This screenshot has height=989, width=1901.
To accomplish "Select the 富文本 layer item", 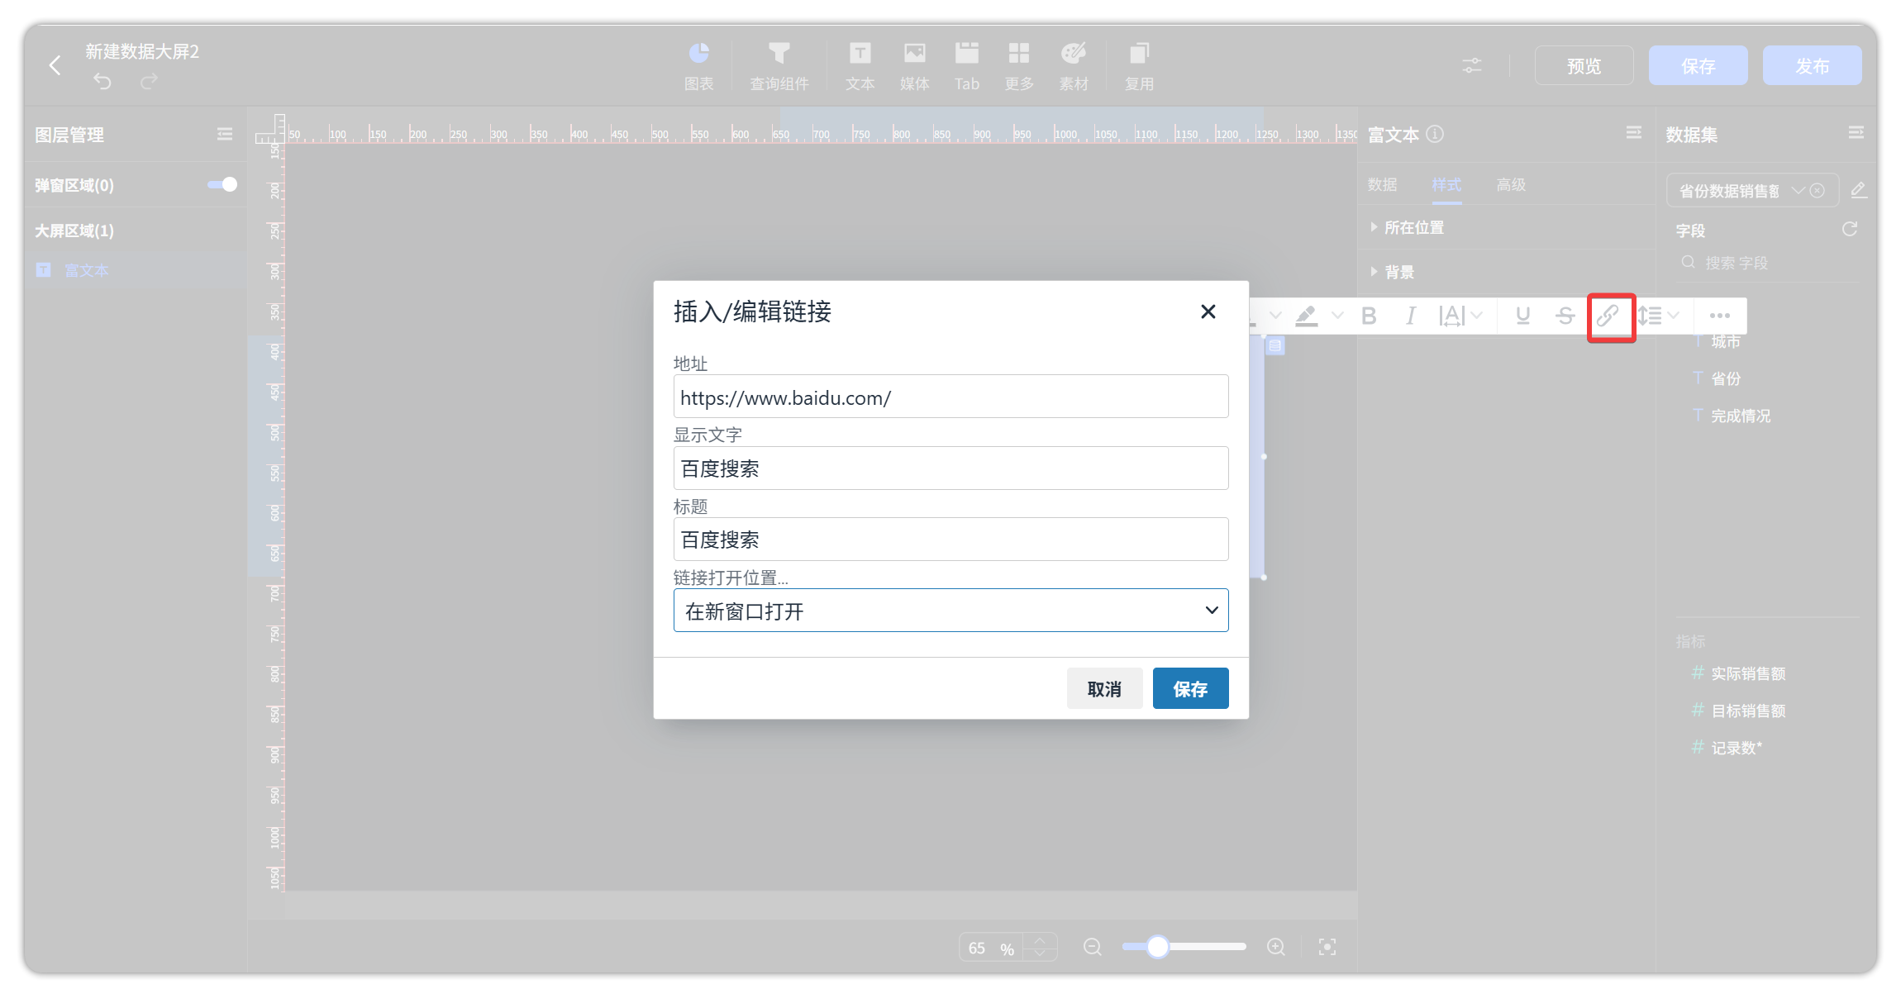I will [136, 270].
